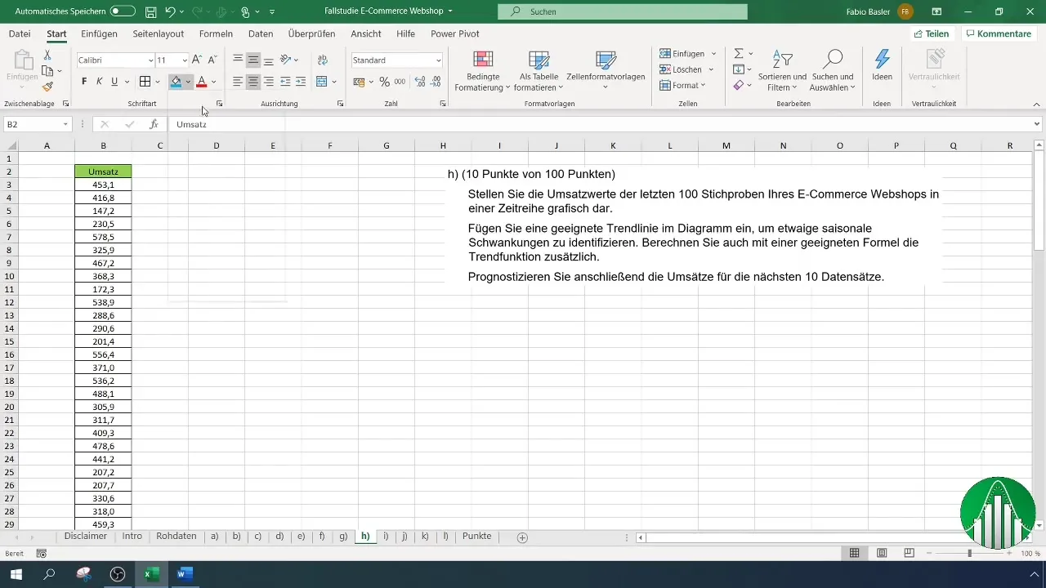
Task: Open Als Tabelle formatieren gallery
Action: click(x=539, y=70)
